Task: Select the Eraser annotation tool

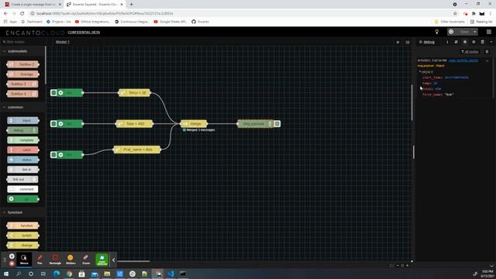Action: tap(86, 259)
